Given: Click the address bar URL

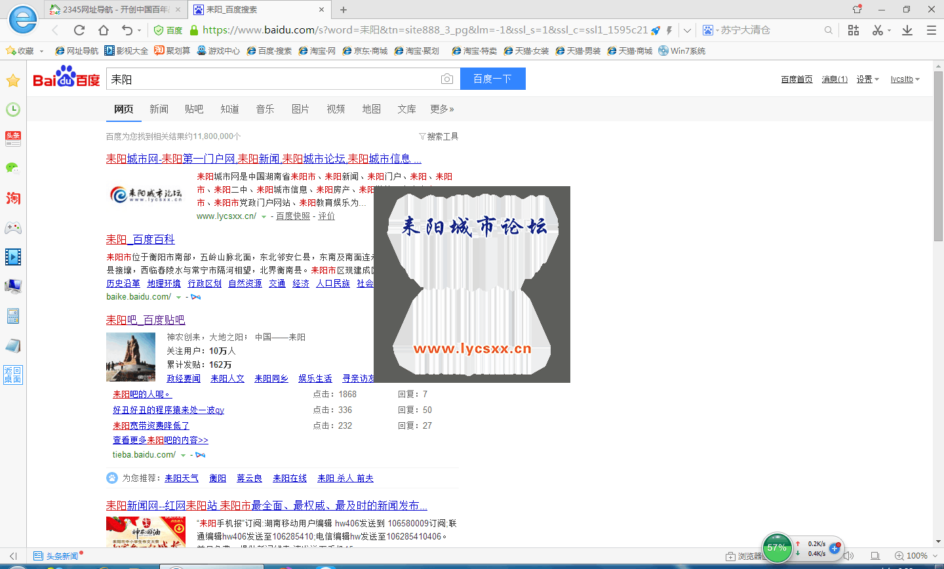Looking at the screenshot, I should 425,30.
